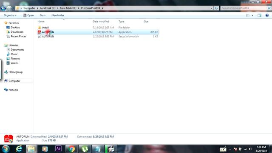Click the 7/14/2019 2:27 AM date cell
The image size is (272, 153).
[x=103, y=28]
